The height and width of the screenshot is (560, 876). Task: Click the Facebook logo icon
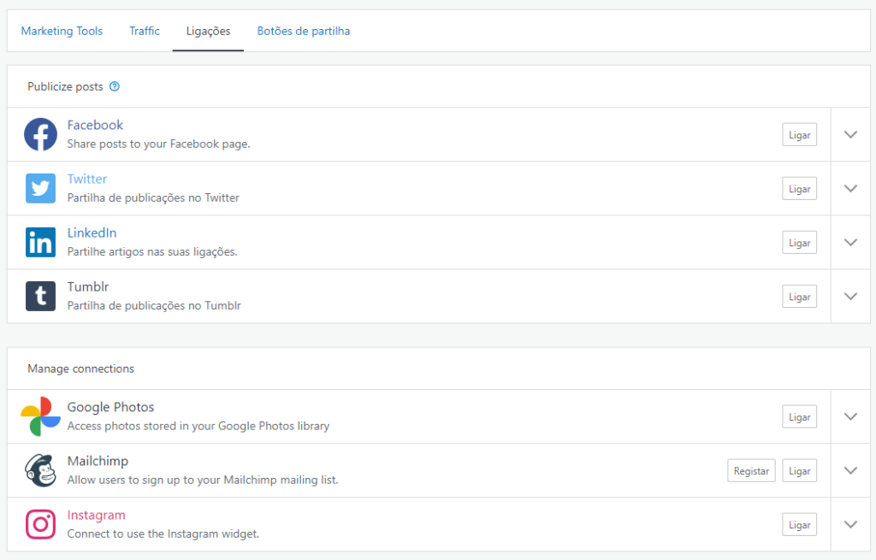coord(40,134)
